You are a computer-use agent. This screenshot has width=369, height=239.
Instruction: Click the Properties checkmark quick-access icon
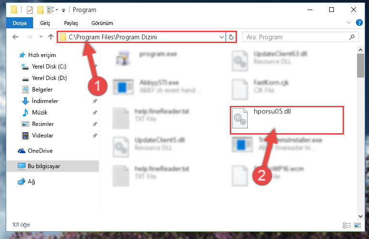30,10
